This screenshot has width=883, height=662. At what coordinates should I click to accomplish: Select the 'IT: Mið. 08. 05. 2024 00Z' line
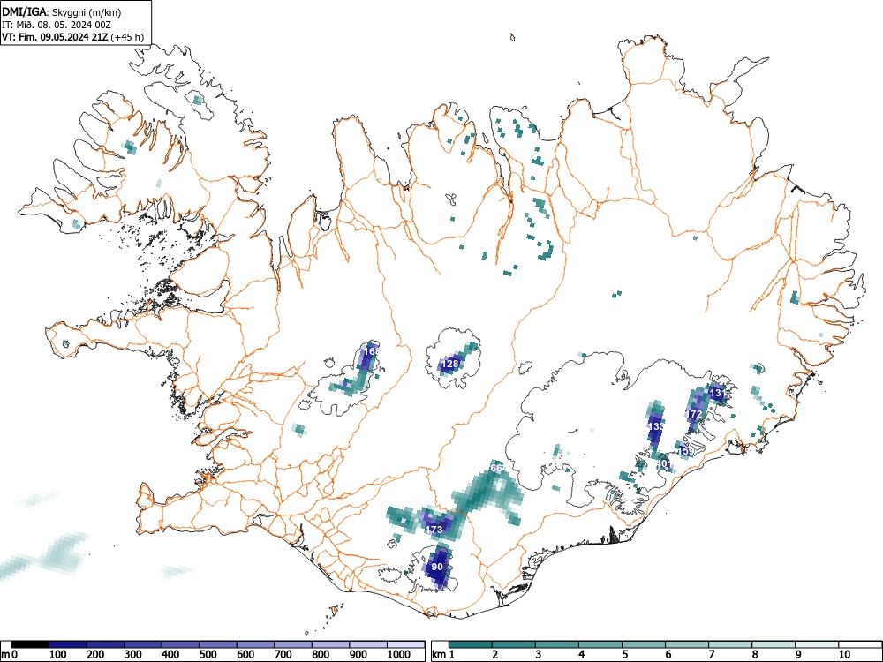[55, 25]
